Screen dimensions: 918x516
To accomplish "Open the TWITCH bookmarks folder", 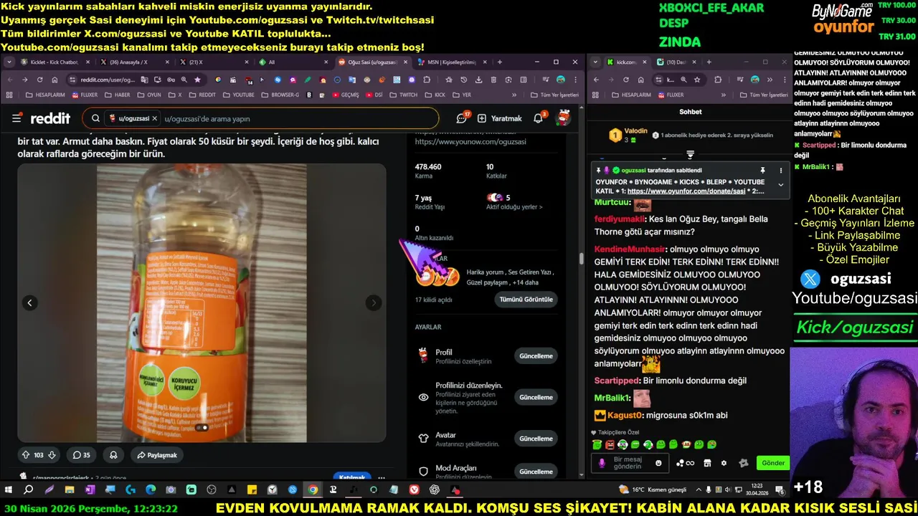I will 403,95.
